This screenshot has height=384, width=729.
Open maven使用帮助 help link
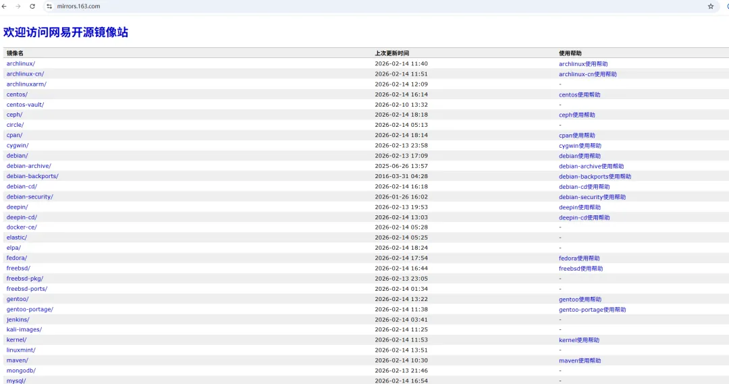(x=580, y=360)
